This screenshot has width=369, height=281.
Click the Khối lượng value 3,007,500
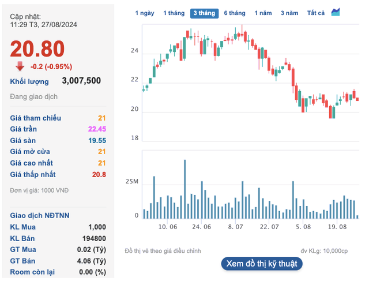pyautogui.click(x=81, y=81)
